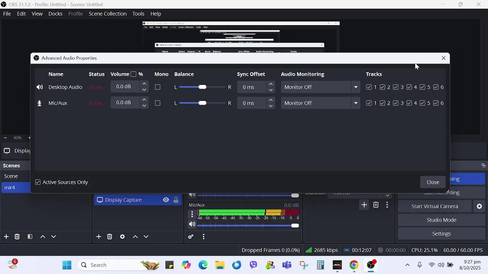Move scene up with arrow icon
The width and height of the screenshot is (488, 274).
[x=43, y=237]
